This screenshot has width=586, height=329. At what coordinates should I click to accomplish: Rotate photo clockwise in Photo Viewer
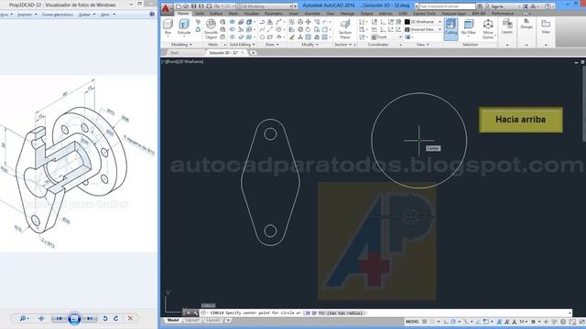[x=116, y=318]
